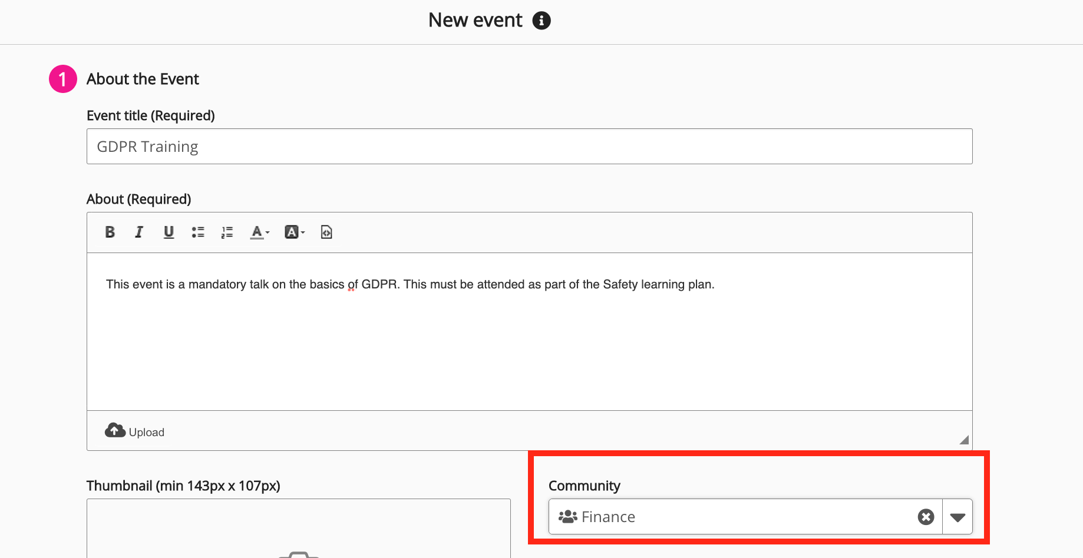Click the Upload cloud button

pos(134,431)
